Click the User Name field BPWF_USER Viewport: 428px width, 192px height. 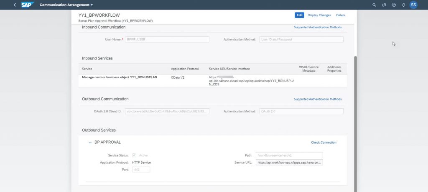coord(167,40)
